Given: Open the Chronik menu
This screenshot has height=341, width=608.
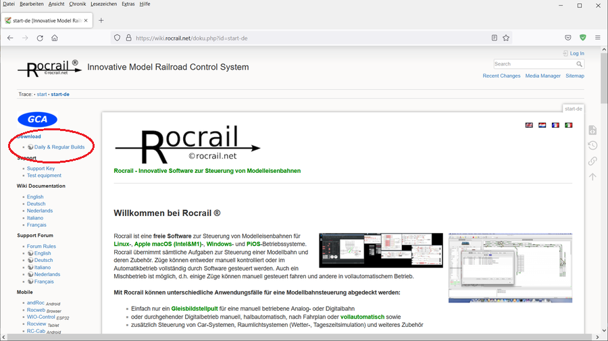Looking at the screenshot, I should 77,4.
